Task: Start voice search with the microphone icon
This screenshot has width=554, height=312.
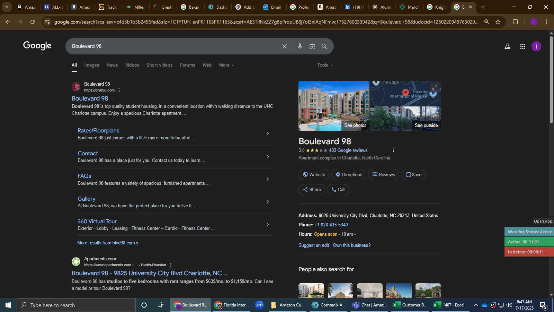Action: point(300,46)
